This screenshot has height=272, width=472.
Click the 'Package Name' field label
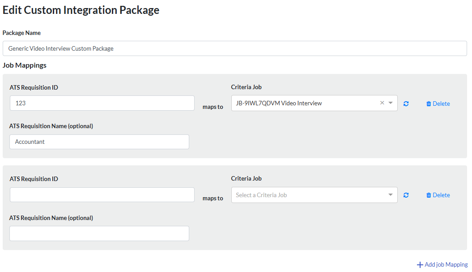(x=21, y=33)
